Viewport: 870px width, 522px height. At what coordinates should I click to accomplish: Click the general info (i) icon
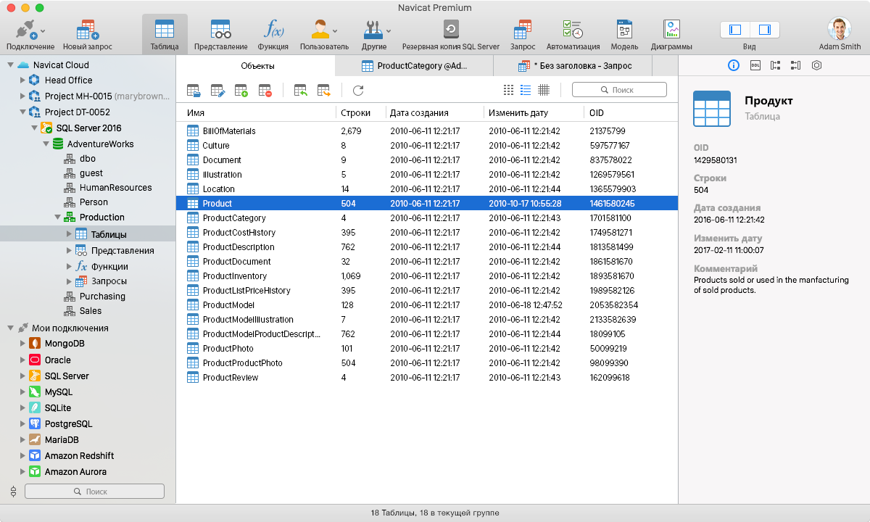[x=733, y=65]
